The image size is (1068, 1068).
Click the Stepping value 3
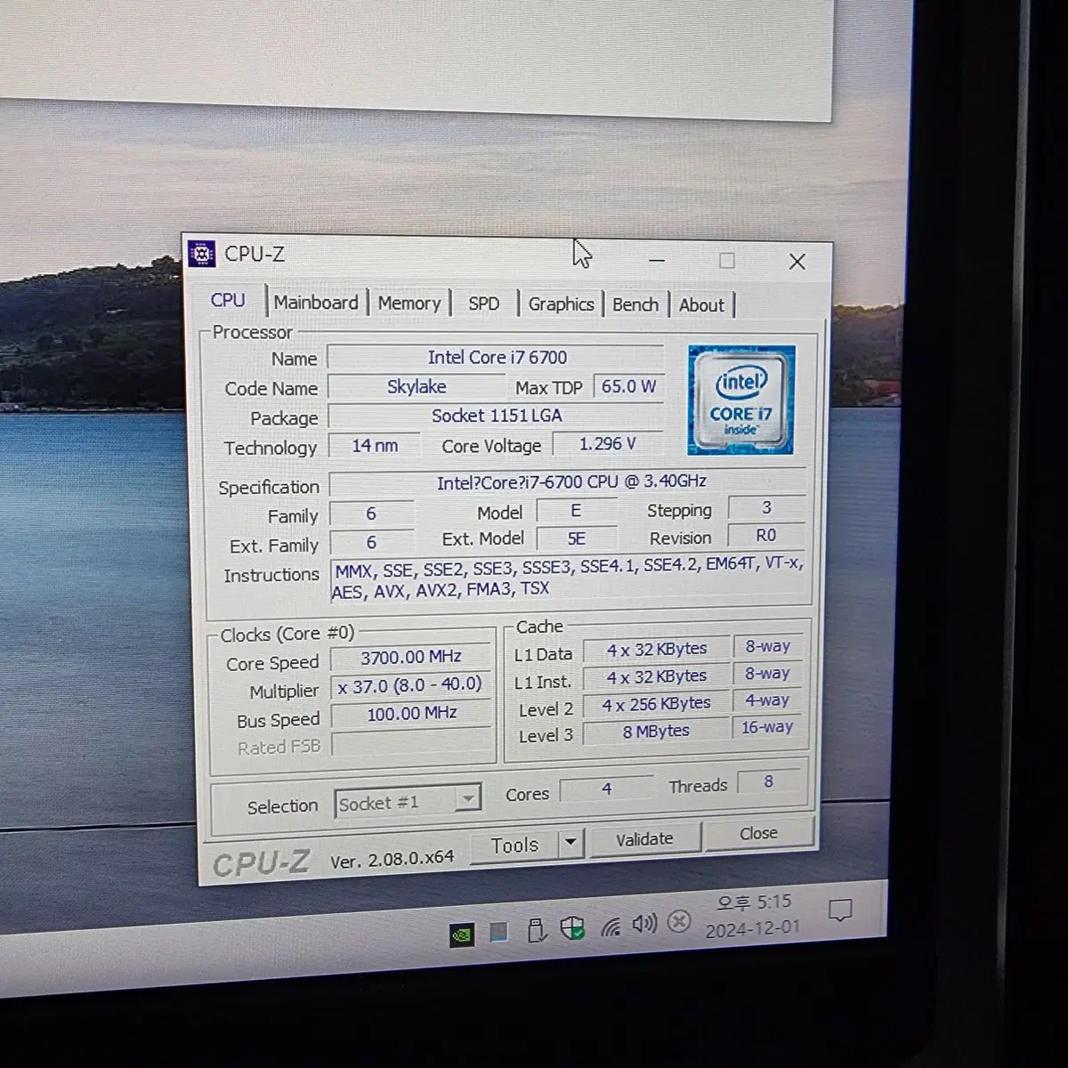point(766,507)
